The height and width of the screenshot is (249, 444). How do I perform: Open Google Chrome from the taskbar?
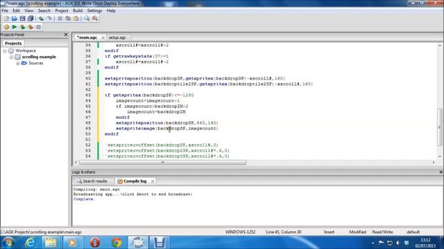(x=117, y=243)
